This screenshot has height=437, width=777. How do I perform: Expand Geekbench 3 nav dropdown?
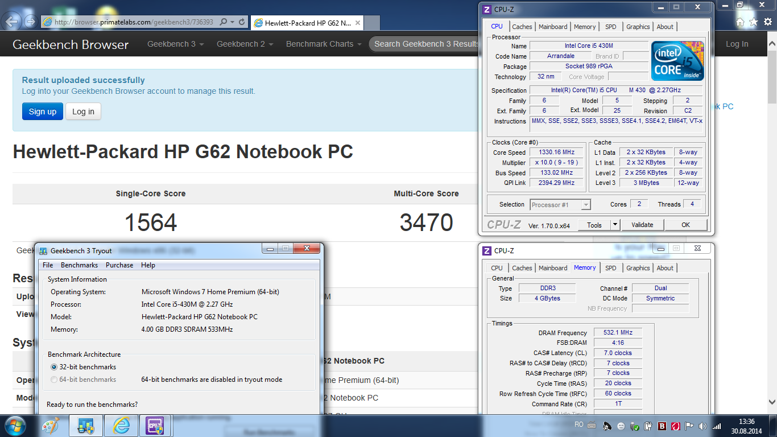[175, 44]
